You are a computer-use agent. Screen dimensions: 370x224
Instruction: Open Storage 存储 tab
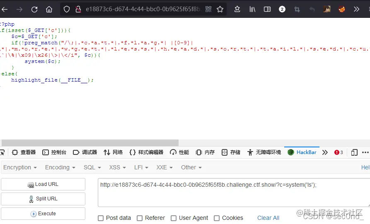pos(231,152)
